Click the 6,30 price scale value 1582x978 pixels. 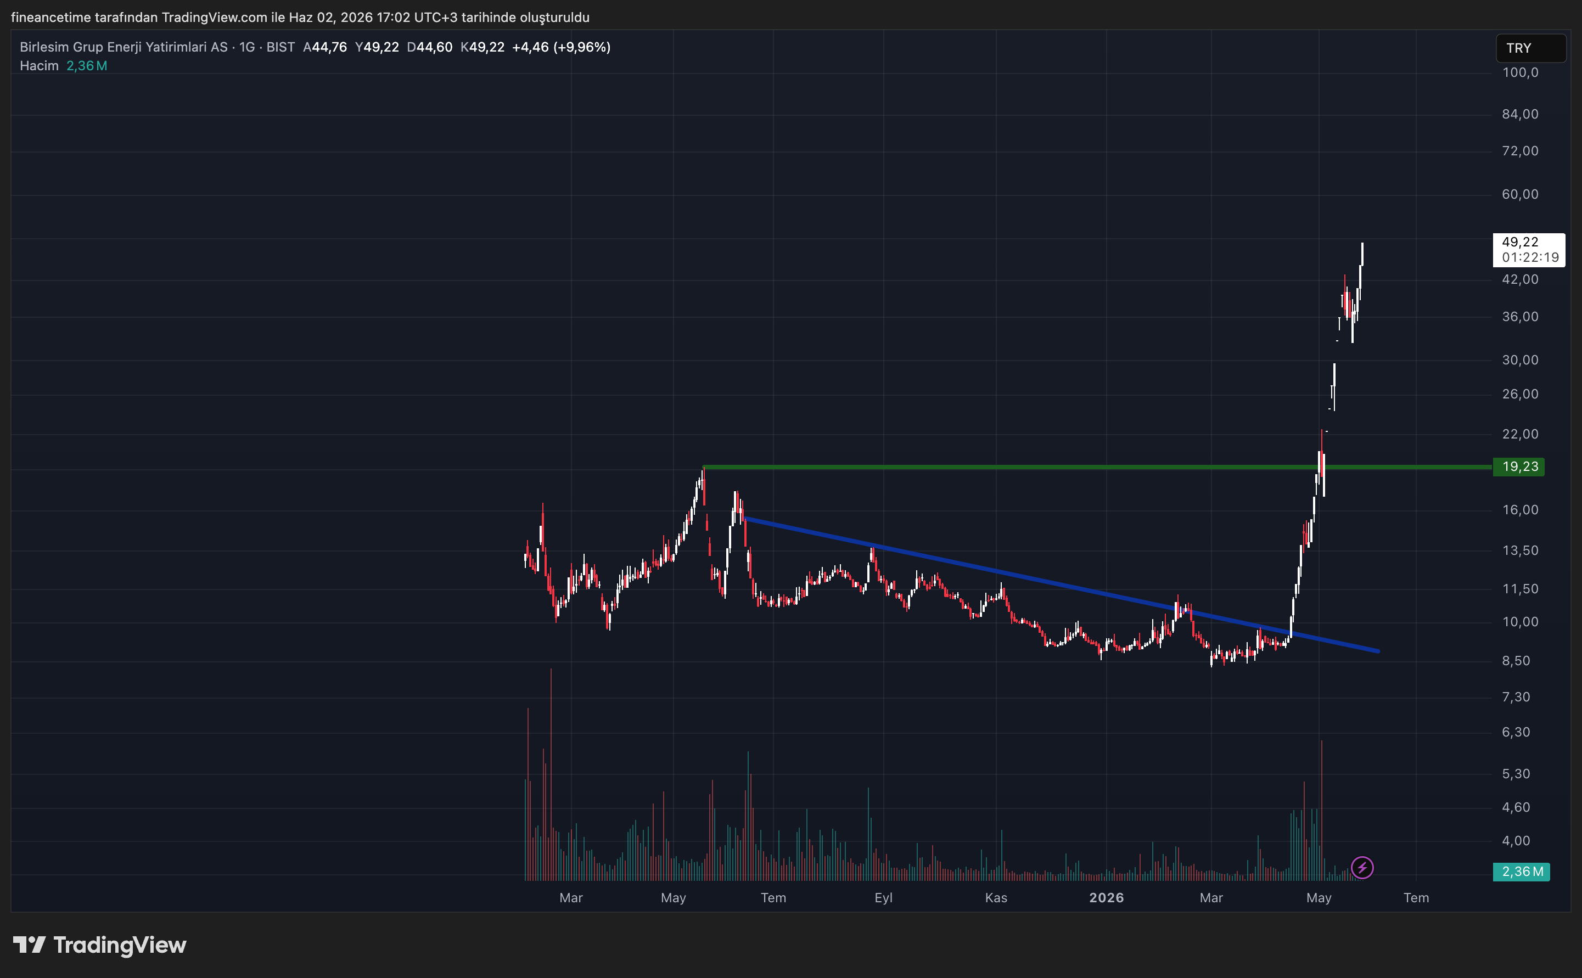[x=1516, y=732]
